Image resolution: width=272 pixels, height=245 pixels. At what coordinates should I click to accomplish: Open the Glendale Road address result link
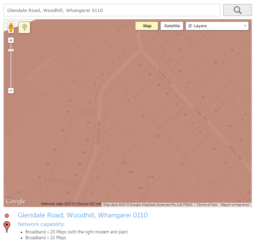pyautogui.click(x=83, y=215)
